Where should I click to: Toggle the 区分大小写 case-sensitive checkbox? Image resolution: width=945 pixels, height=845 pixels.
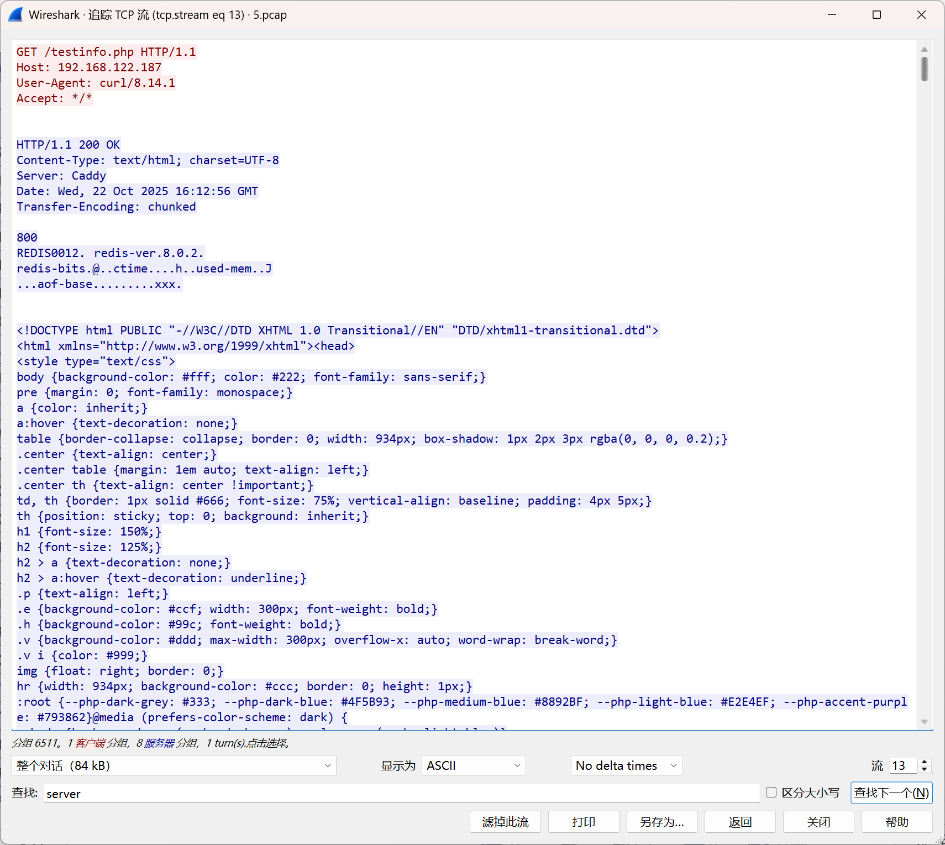(x=771, y=792)
